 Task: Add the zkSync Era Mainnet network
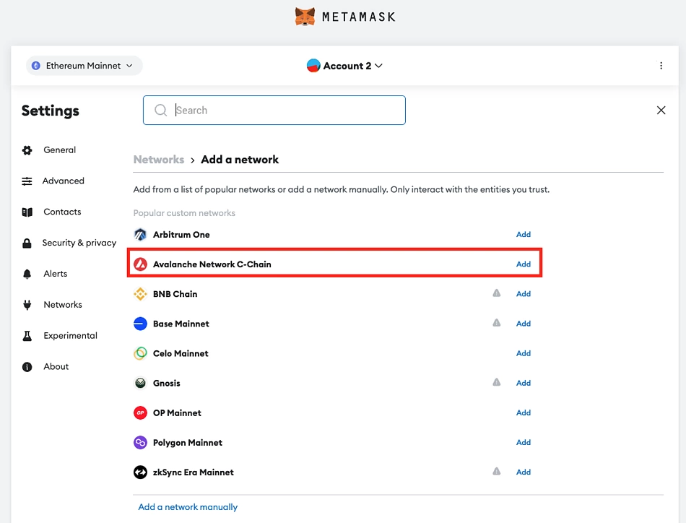pyautogui.click(x=524, y=472)
